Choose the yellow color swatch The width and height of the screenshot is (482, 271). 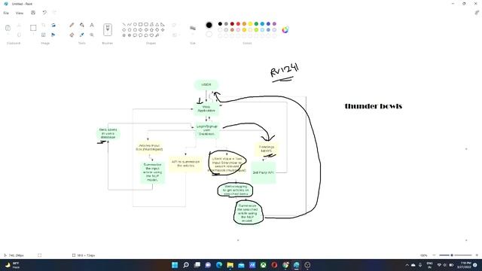tap(250, 23)
